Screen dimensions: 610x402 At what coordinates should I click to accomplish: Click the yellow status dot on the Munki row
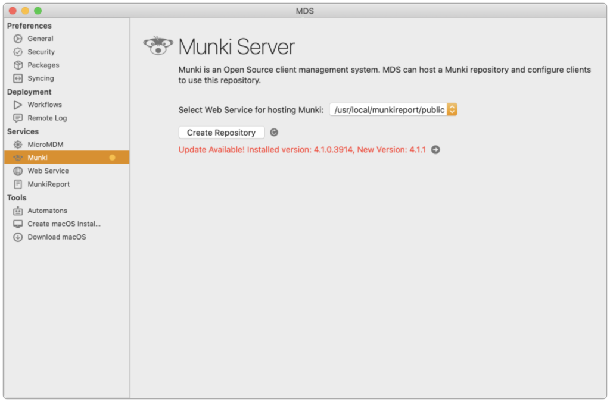(112, 158)
